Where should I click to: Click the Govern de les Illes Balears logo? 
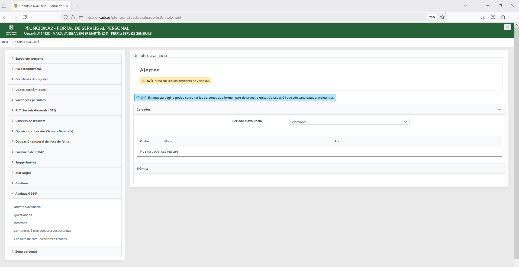coord(11,30)
